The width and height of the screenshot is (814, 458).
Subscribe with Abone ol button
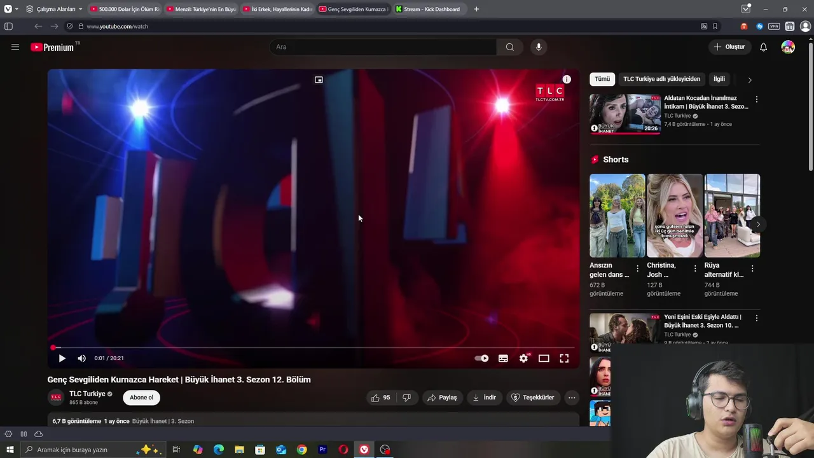coord(141,398)
